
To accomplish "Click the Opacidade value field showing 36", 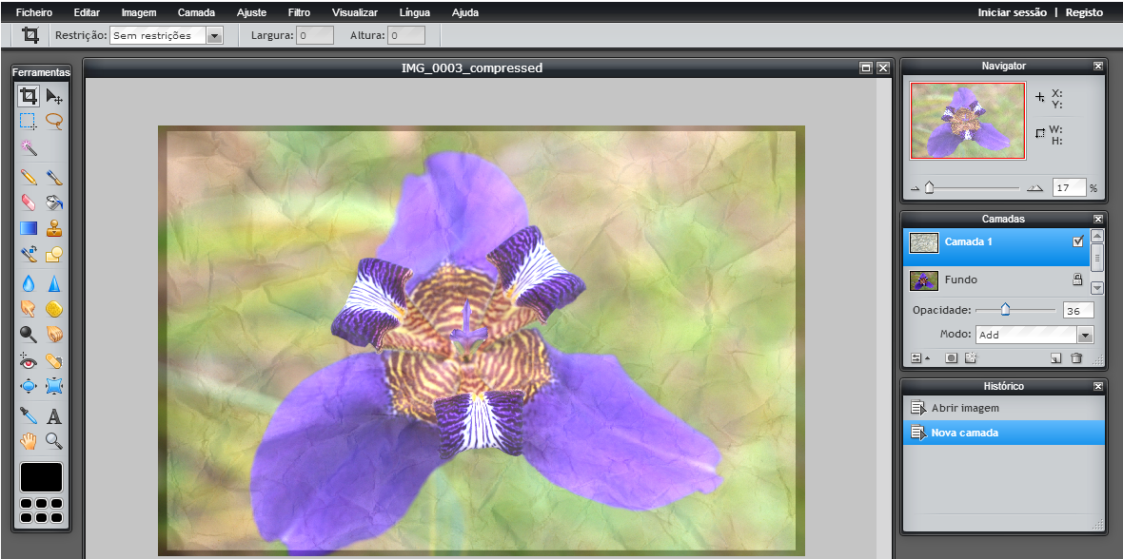I will pyautogui.click(x=1078, y=310).
